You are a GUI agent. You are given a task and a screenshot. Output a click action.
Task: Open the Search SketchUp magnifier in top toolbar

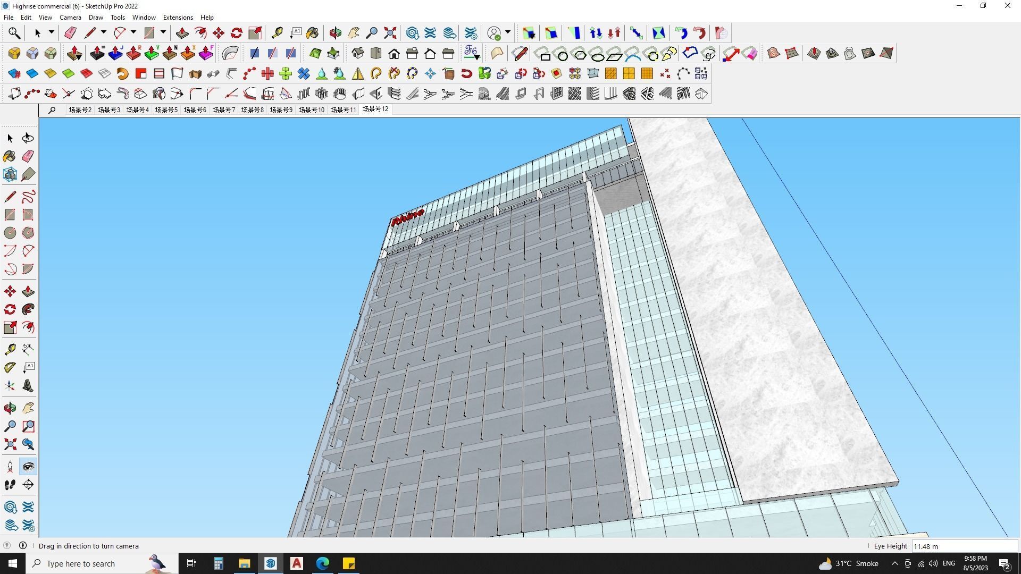click(14, 33)
